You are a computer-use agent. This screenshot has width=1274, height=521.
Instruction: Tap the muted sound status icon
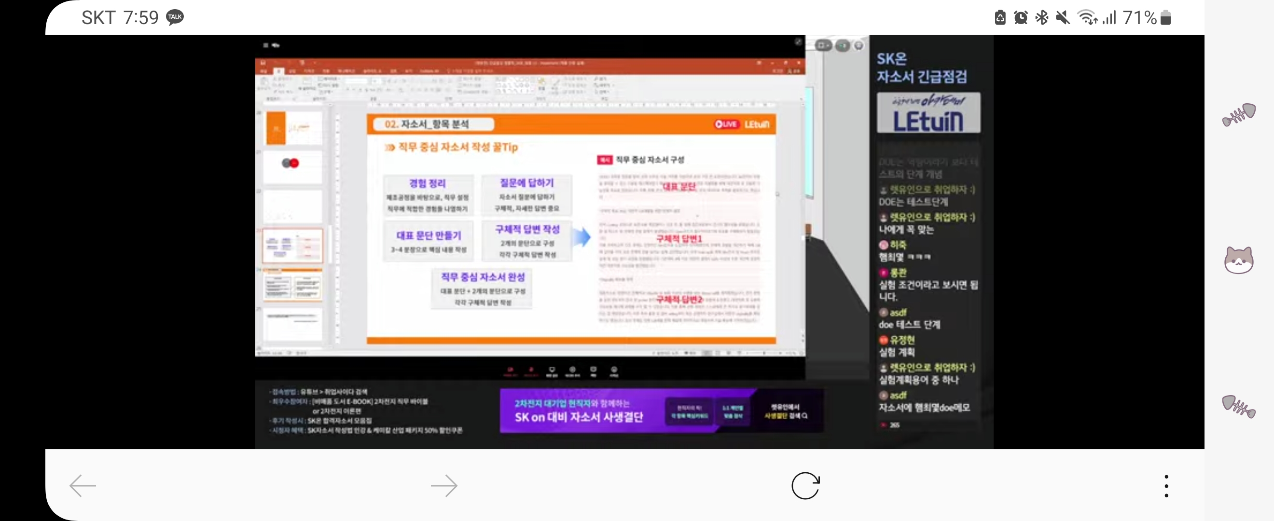point(1062,17)
